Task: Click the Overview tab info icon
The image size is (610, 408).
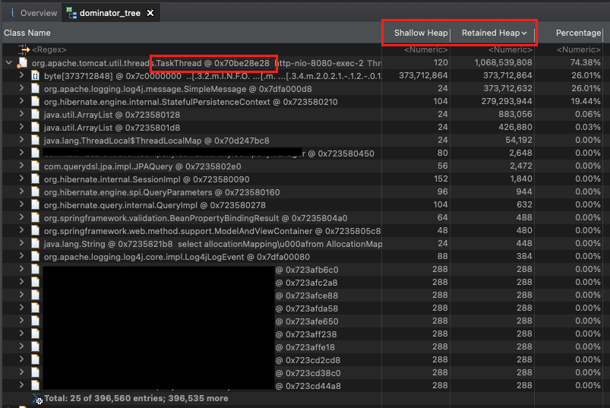Action: pyautogui.click(x=12, y=13)
